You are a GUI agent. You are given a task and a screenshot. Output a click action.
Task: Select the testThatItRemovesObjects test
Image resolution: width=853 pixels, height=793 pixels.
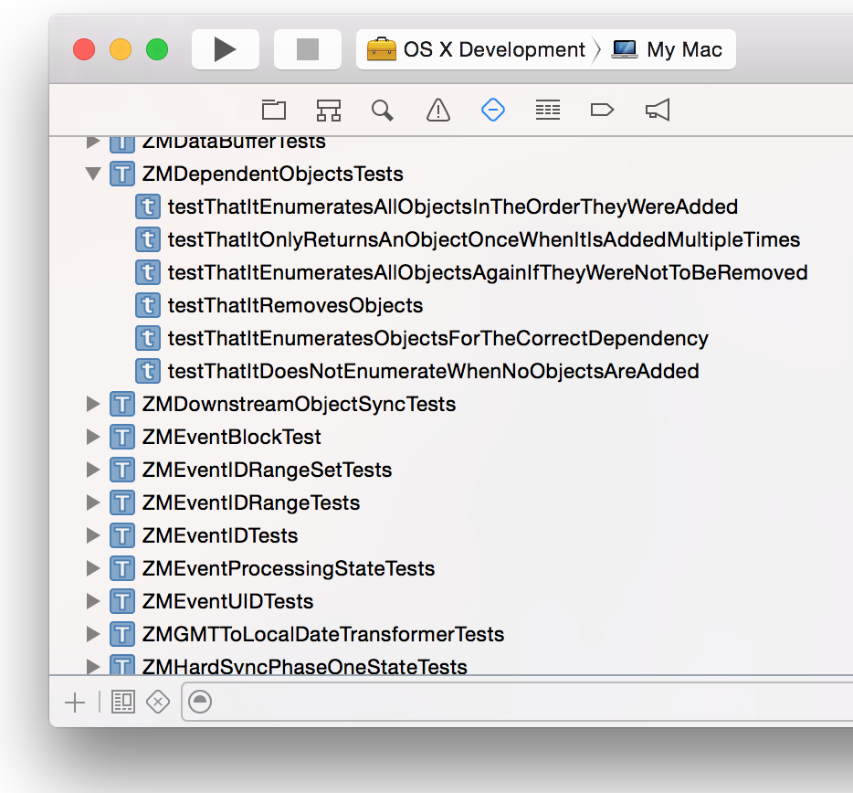coord(295,305)
